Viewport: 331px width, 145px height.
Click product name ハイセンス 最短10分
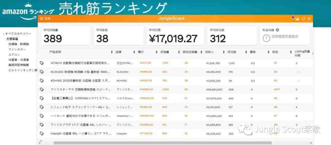click(x=80, y=116)
